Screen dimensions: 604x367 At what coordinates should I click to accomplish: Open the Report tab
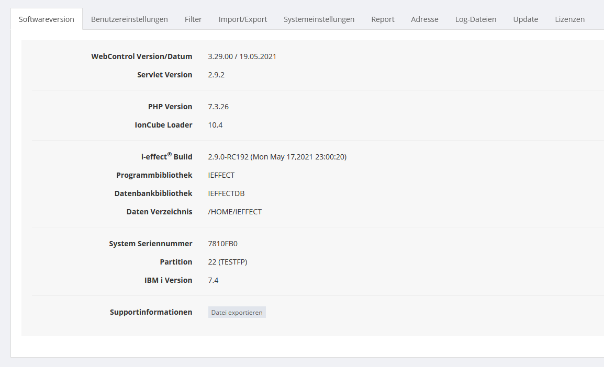coord(383,19)
